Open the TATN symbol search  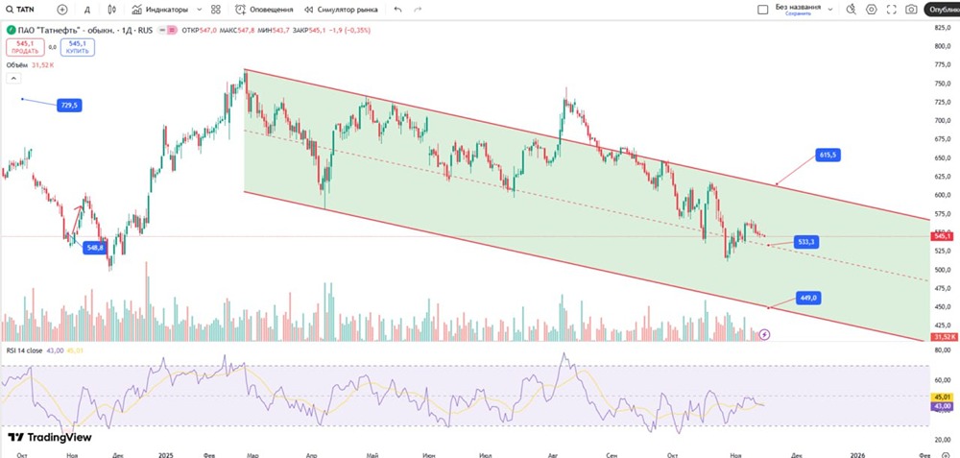tap(20, 10)
